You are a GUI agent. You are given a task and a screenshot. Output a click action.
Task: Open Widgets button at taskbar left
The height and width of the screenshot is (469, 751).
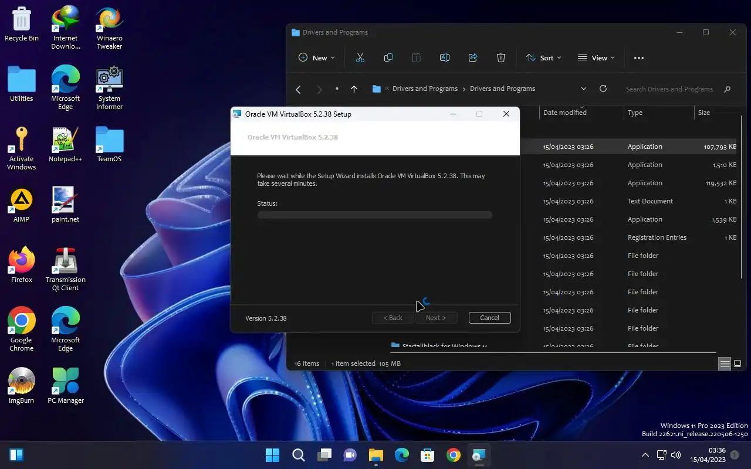(x=16, y=455)
